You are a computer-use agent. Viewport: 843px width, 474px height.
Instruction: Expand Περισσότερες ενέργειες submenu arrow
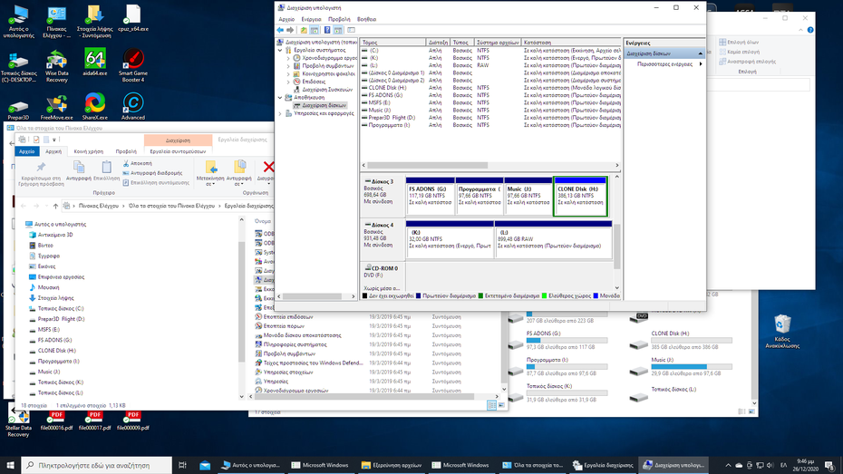(x=701, y=64)
